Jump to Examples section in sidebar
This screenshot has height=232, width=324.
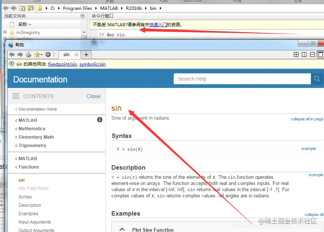tap(28, 214)
